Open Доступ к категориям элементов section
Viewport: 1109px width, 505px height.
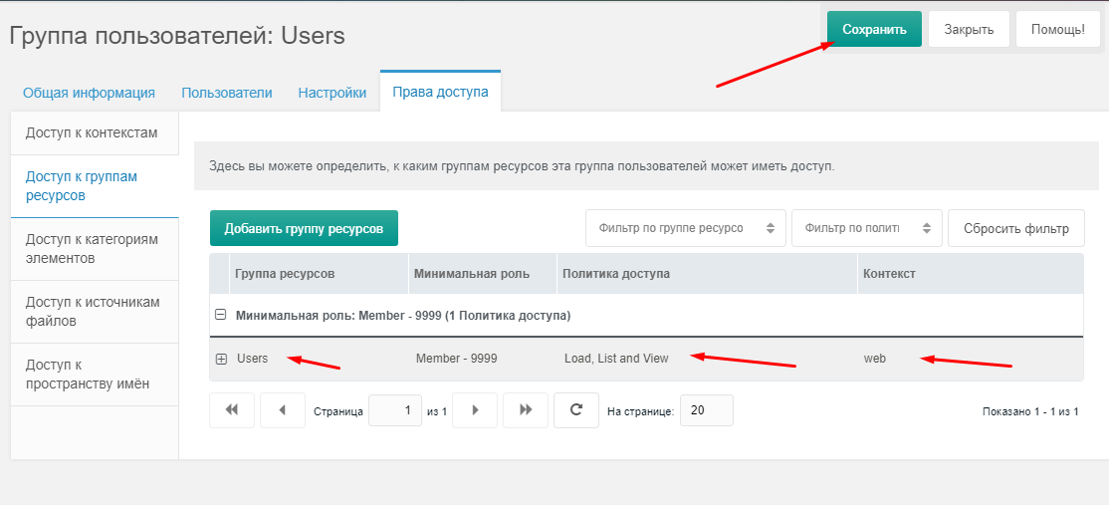tap(95, 249)
